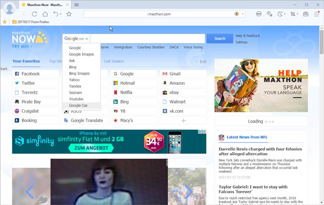This screenshot has width=324, height=205.
Task: Click Edit favorites button
Action: (x=203, y=62)
